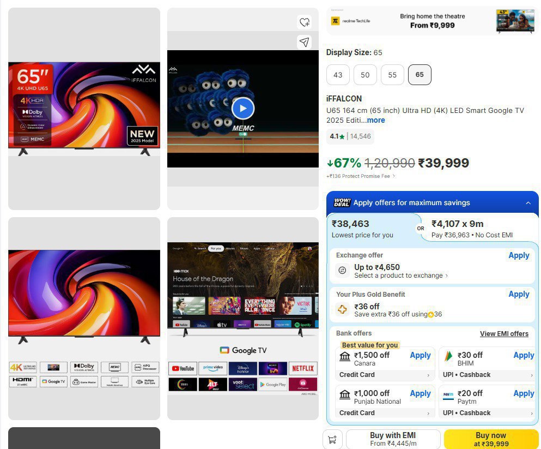The width and height of the screenshot is (541, 449).
Task: Click the BHIM UPI logo icon
Action: (448, 356)
